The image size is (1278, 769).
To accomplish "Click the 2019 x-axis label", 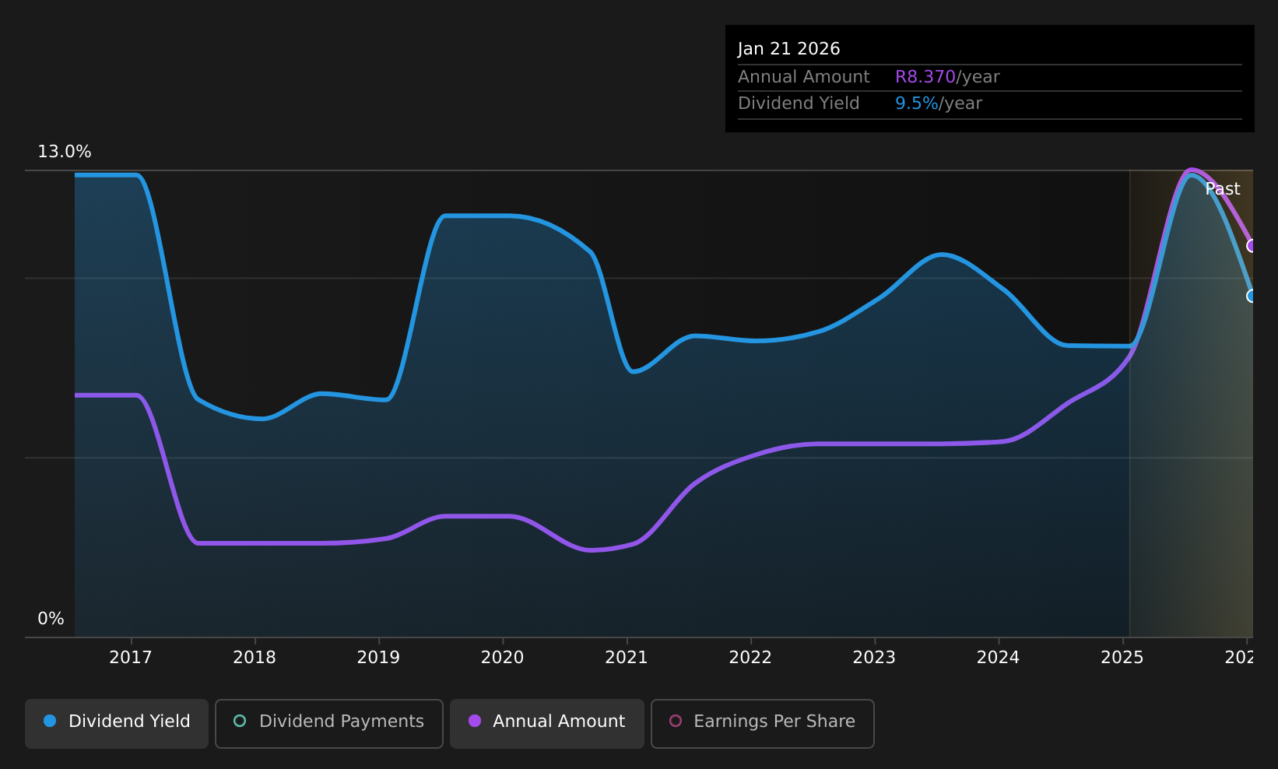I will point(378,658).
